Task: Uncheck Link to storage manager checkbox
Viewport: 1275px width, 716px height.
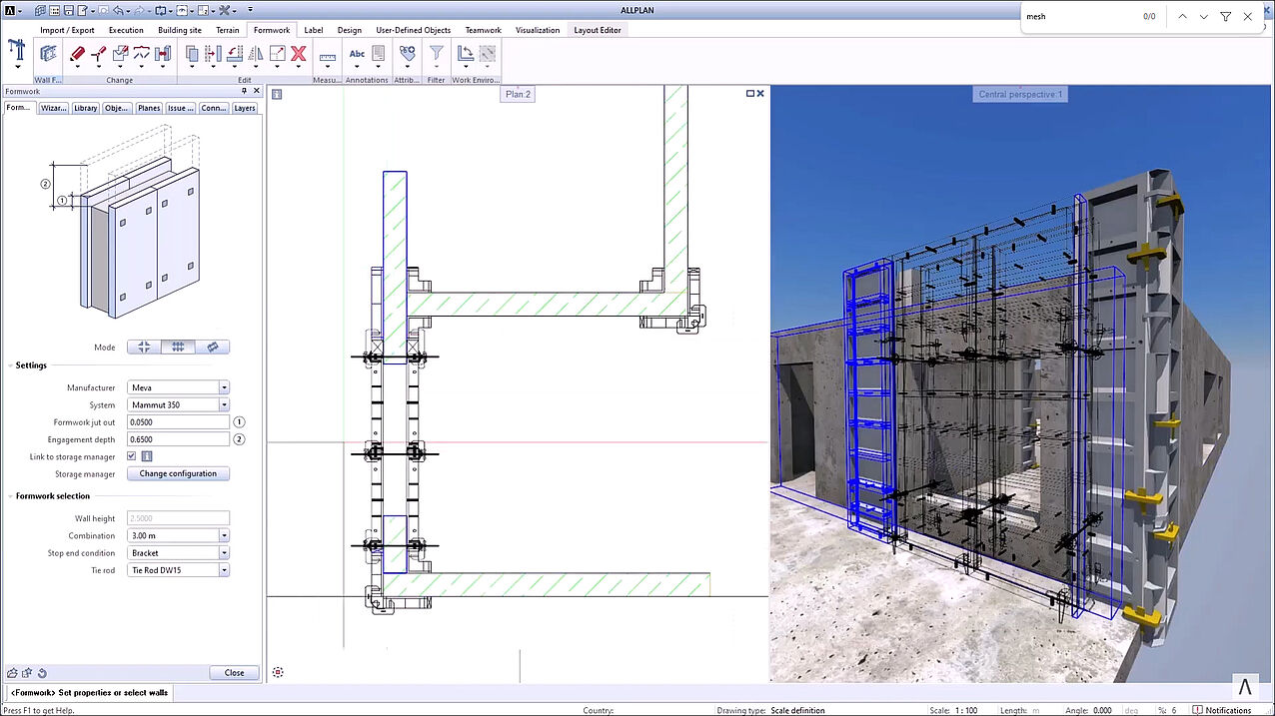Action: 132,456
